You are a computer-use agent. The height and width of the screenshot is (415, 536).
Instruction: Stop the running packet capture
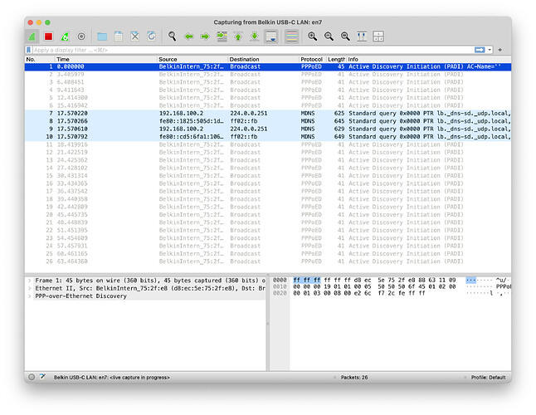point(48,37)
